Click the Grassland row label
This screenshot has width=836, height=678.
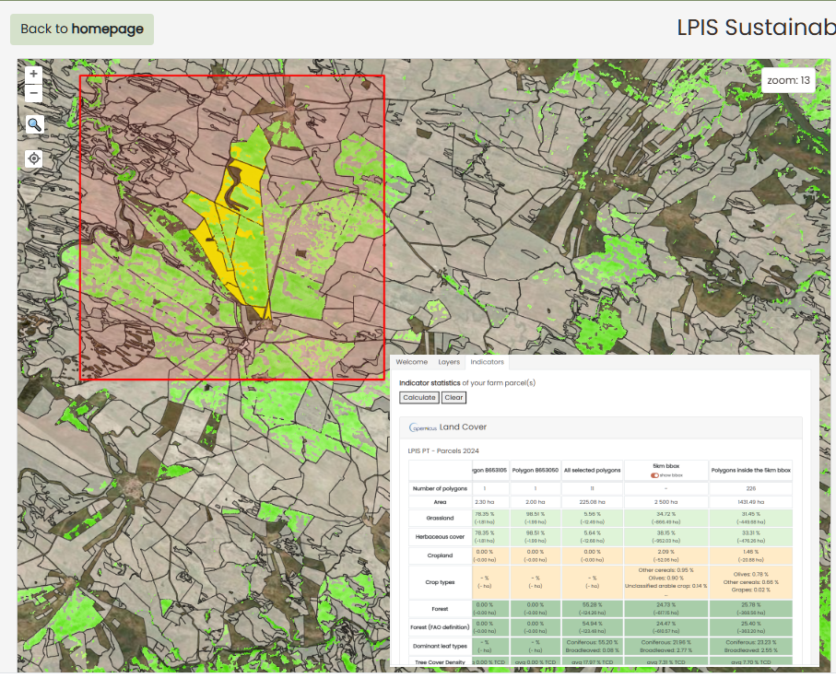point(440,519)
